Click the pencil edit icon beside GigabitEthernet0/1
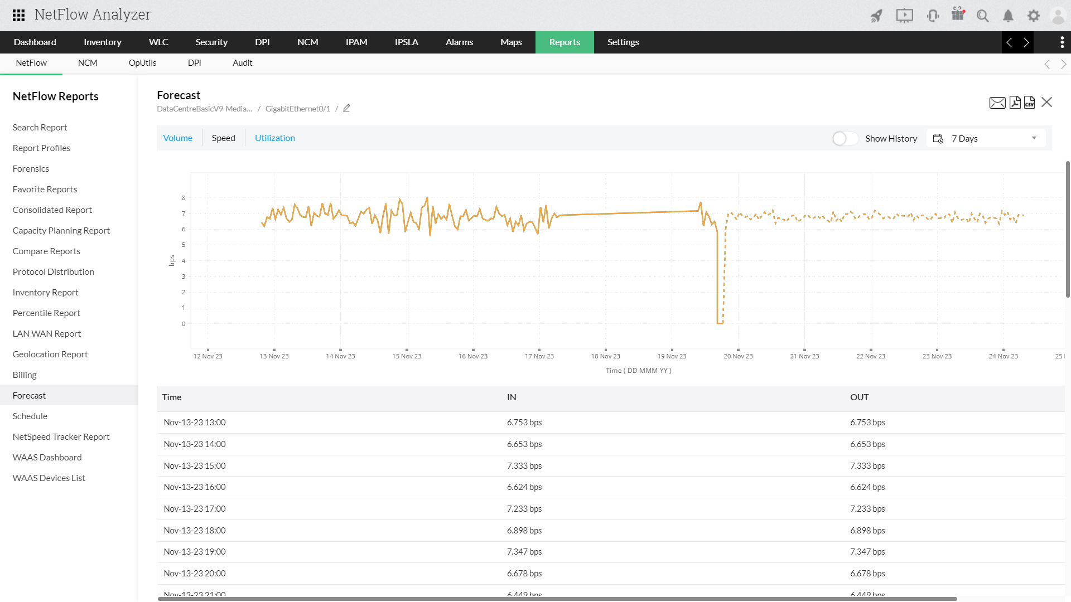Viewport: 1071px width, 602px height. pos(346,109)
